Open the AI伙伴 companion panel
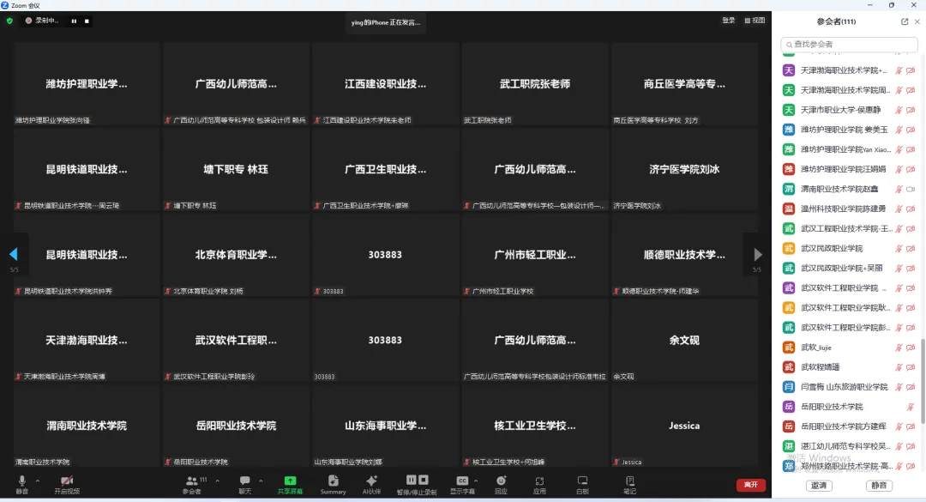This screenshot has height=502, width=926. coord(372,485)
